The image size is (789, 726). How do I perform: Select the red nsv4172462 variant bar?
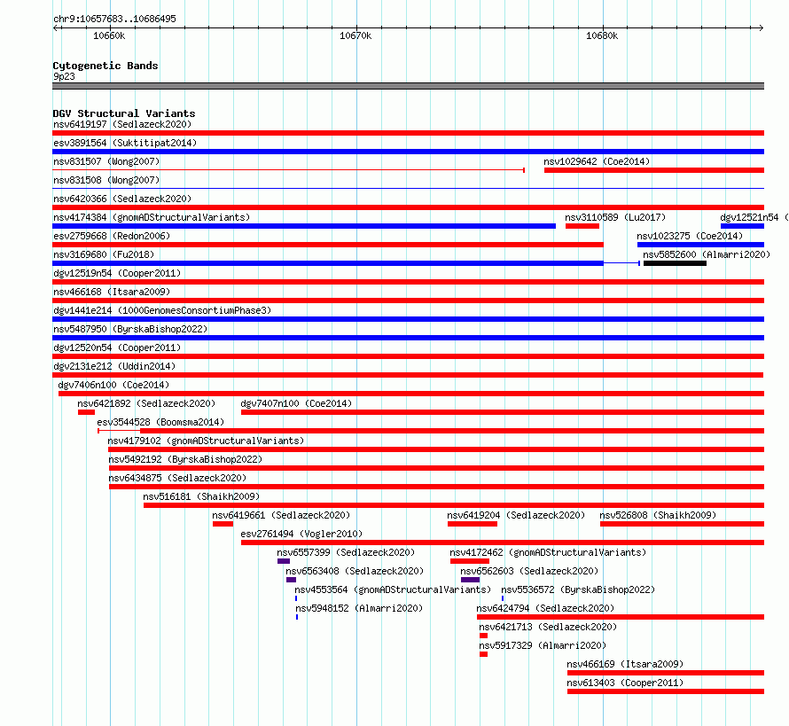(470, 561)
